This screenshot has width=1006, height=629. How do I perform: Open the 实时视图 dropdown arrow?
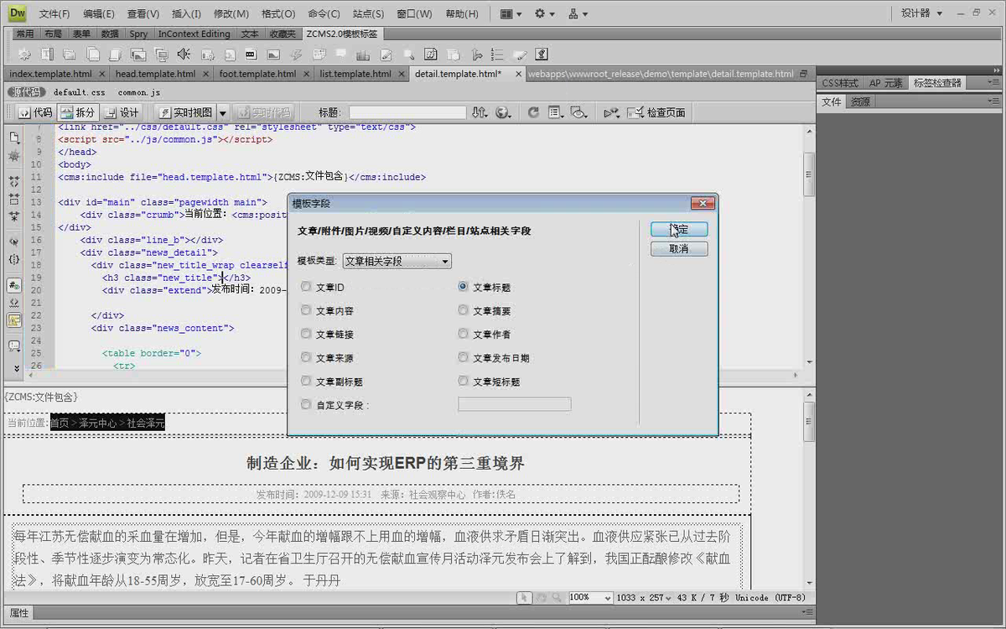coord(221,112)
